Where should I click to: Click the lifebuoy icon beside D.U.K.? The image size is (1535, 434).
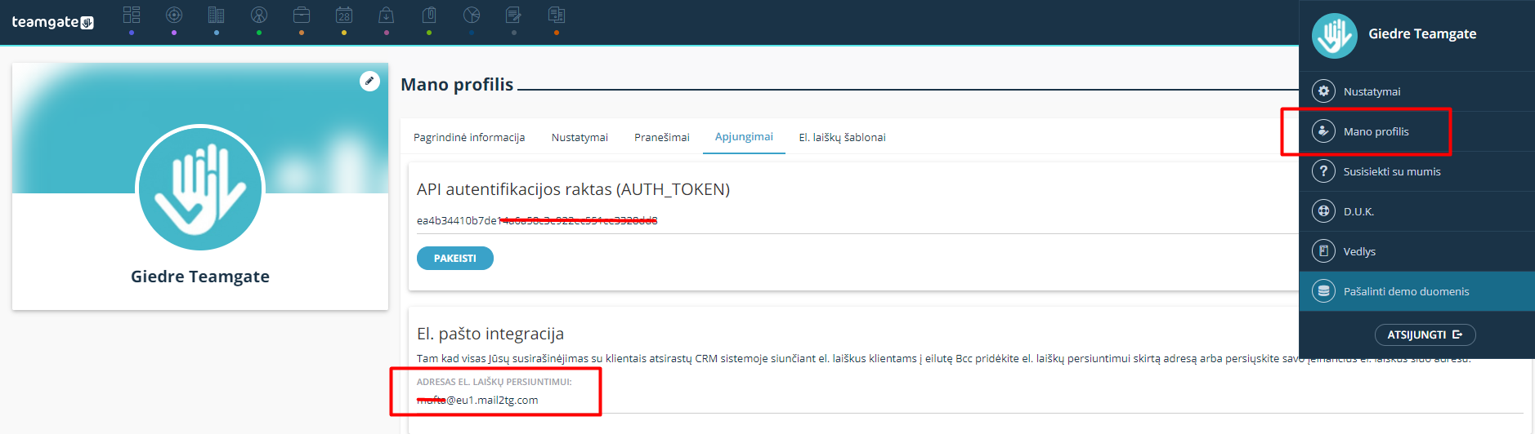(x=1323, y=211)
